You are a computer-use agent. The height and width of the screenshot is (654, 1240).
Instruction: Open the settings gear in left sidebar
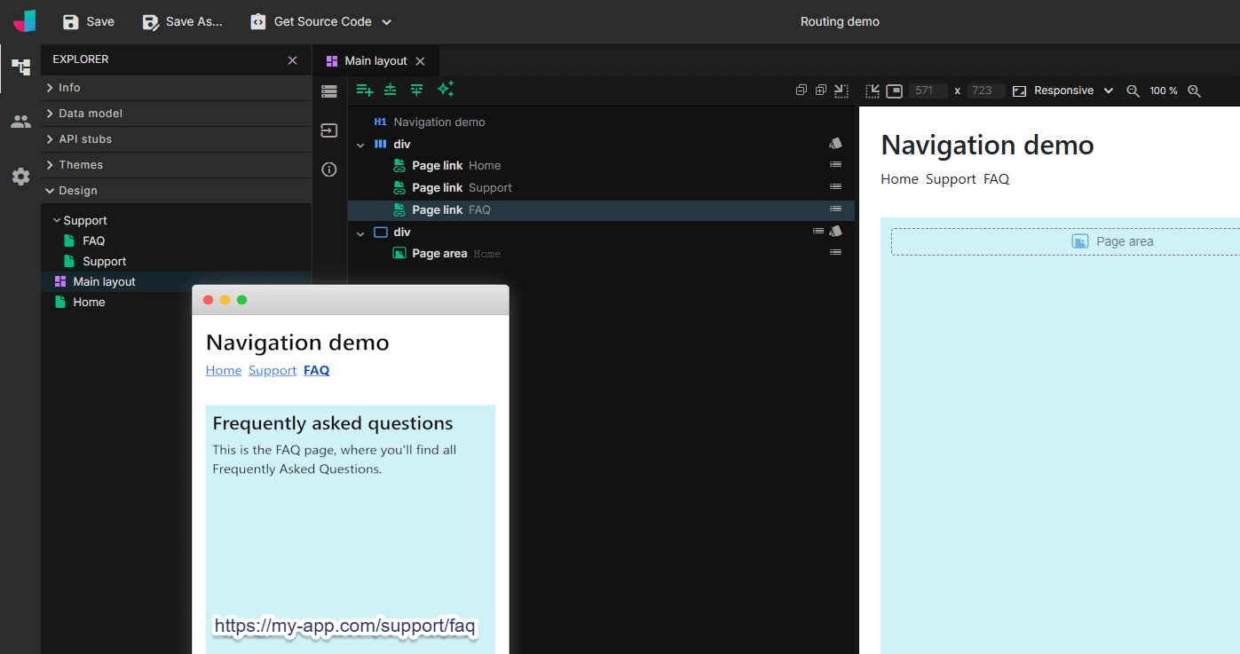pos(20,177)
